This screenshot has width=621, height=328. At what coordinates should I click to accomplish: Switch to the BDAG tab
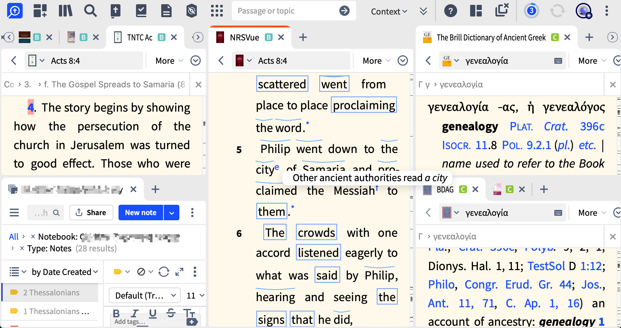pos(445,190)
